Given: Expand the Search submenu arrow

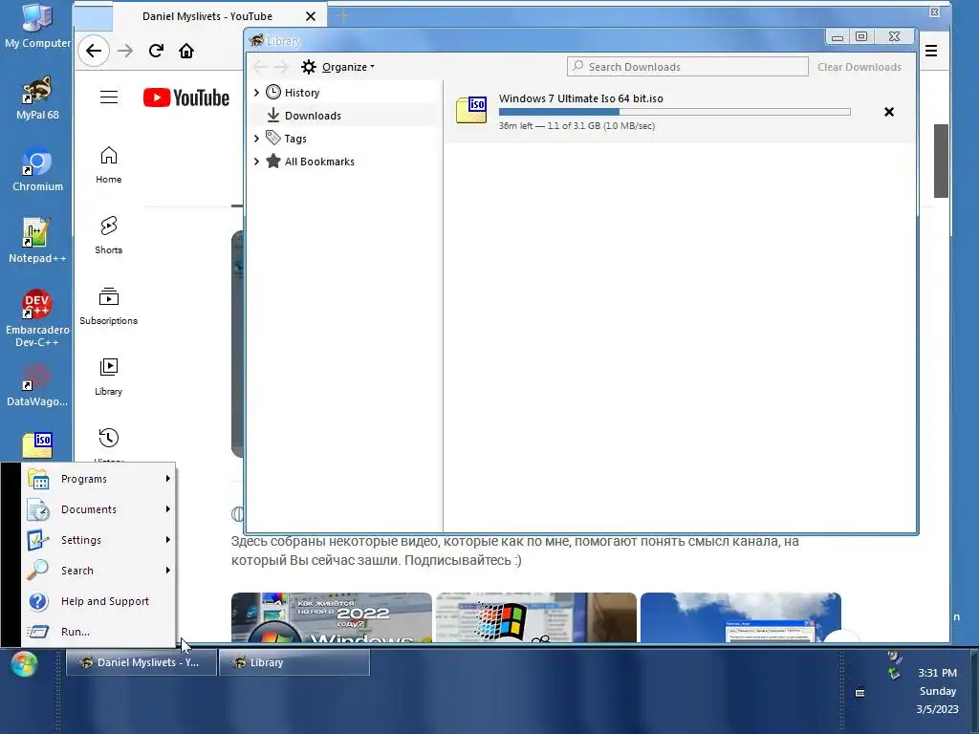Looking at the screenshot, I should pyautogui.click(x=168, y=571).
